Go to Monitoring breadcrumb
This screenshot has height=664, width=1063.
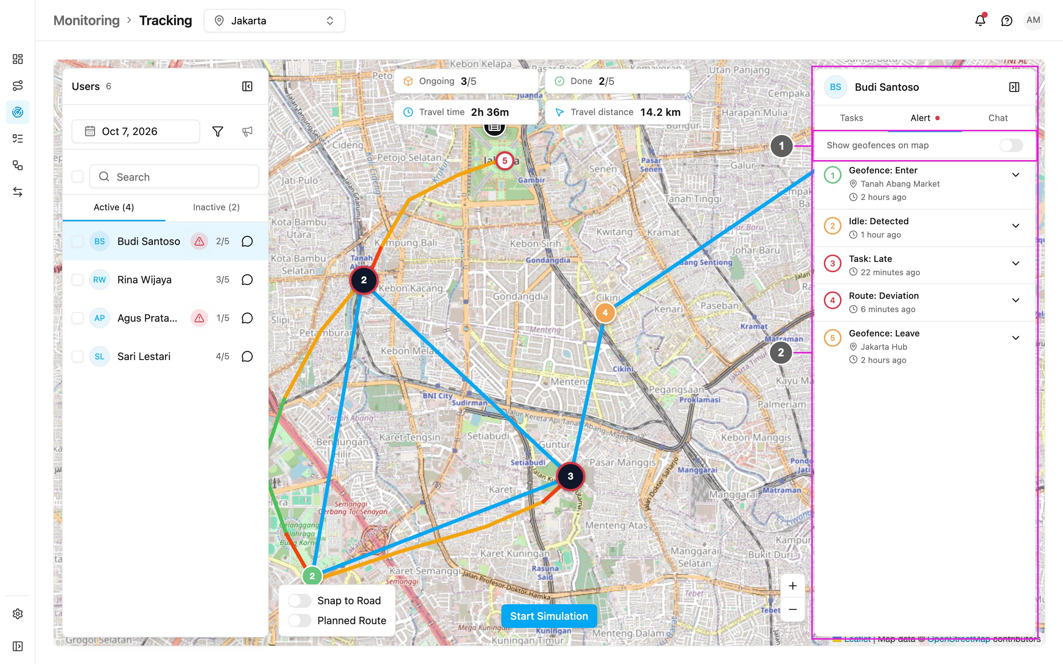[x=86, y=21]
